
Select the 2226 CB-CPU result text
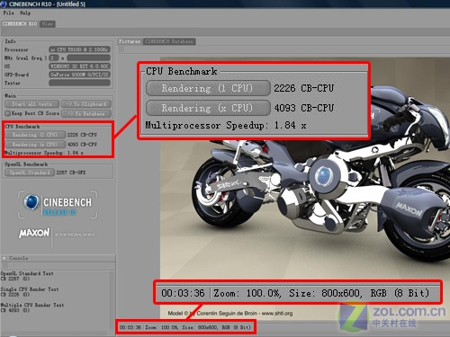tap(82, 135)
